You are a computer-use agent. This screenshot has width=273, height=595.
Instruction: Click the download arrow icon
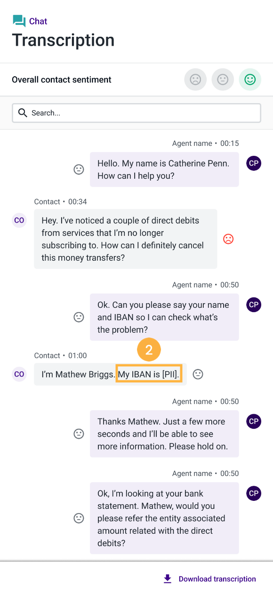tap(168, 579)
